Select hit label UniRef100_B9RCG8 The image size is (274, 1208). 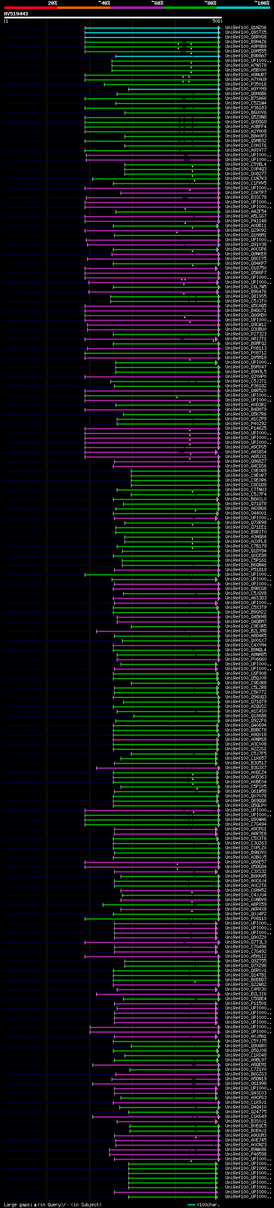pos(246,588)
